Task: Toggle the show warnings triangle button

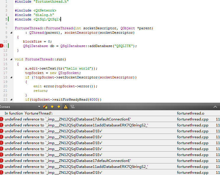Action: 66,107
